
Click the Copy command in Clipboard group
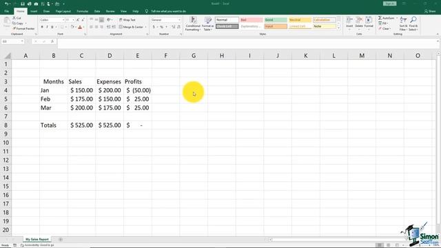click(17, 23)
